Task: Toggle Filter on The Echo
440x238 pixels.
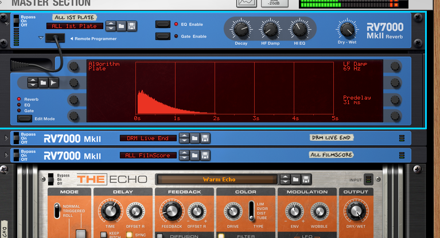Action: point(221,236)
